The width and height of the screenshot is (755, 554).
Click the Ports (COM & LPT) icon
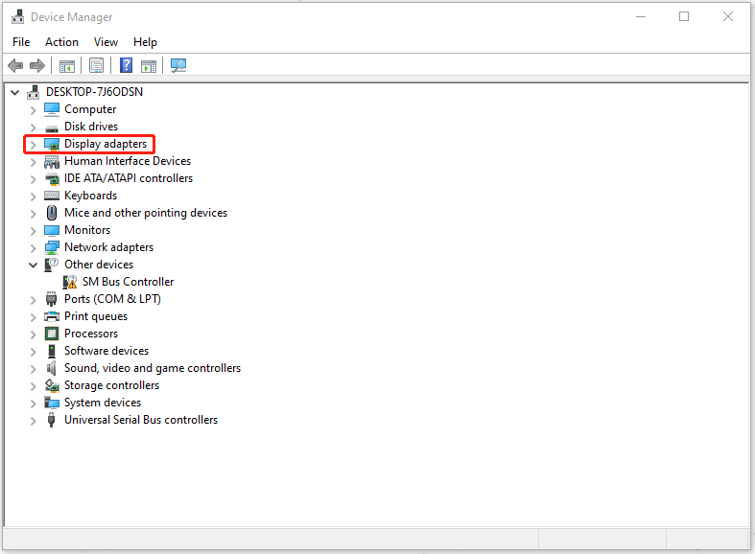pyautogui.click(x=52, y=299)
